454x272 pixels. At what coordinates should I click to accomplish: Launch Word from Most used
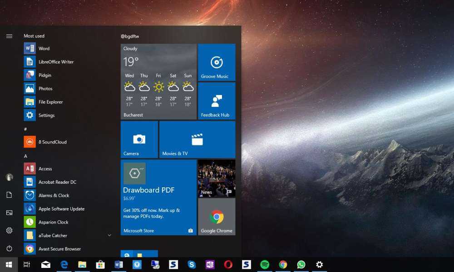pos(44,48)
